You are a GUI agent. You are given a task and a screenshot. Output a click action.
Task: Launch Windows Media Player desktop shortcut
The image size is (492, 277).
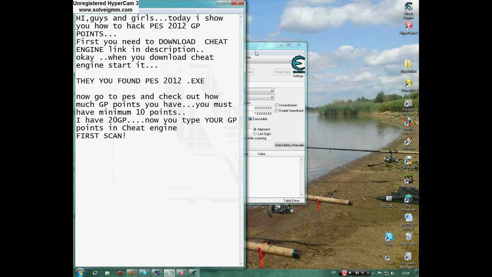point(408,107)
